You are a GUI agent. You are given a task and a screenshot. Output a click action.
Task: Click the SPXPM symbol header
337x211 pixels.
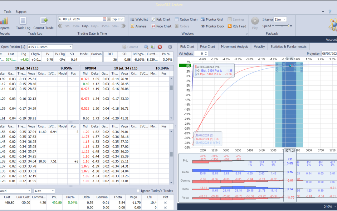(90, 68)
